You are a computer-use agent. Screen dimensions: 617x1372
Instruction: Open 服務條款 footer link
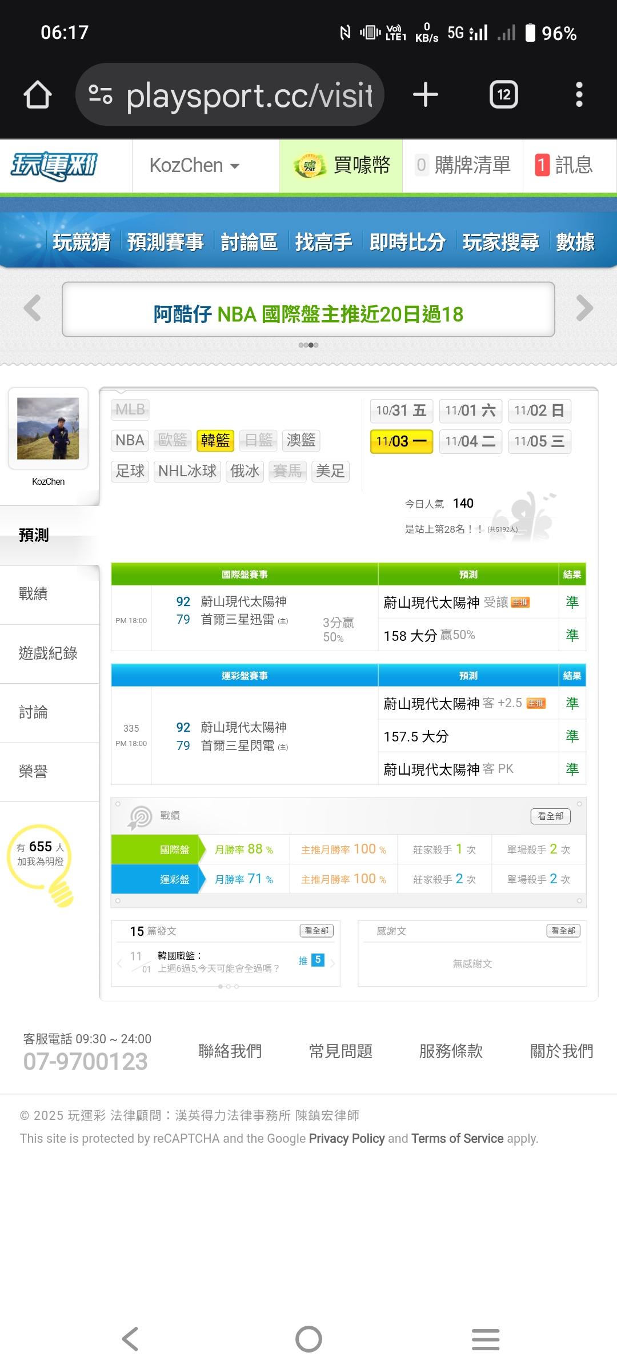point(451,1051)
